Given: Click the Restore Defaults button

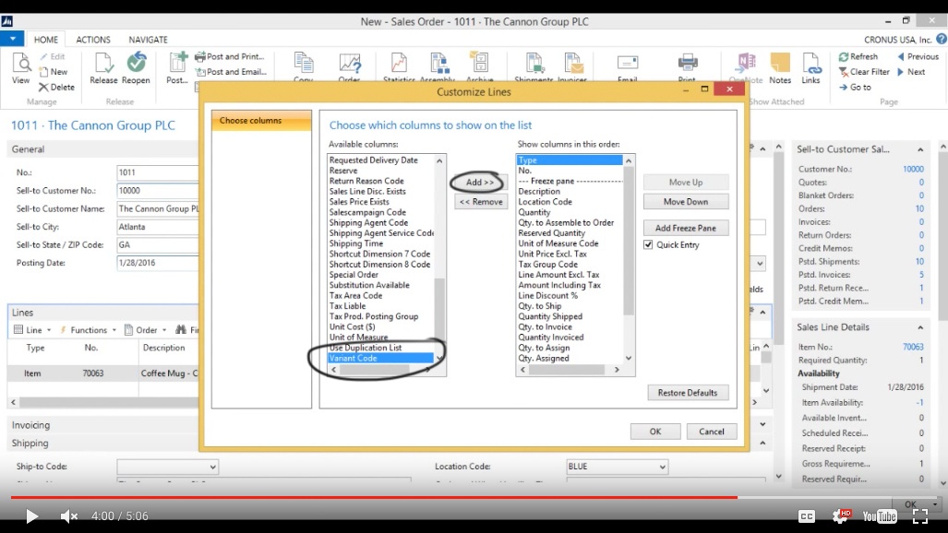Looking at the screenshot, I should coord(688,392).
